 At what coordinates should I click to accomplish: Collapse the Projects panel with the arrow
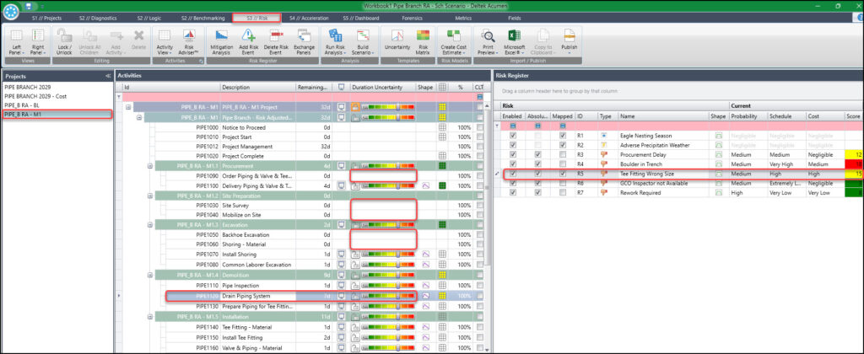point(107,76)
